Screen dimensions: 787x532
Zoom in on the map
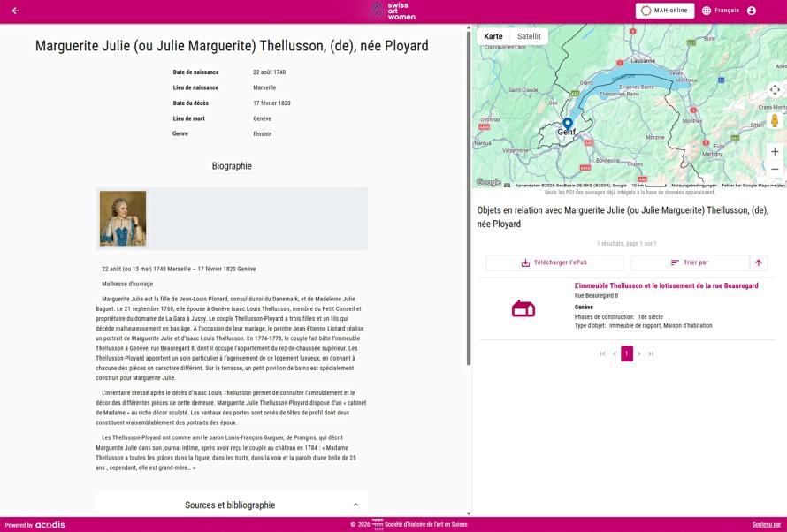pos(775,151)
